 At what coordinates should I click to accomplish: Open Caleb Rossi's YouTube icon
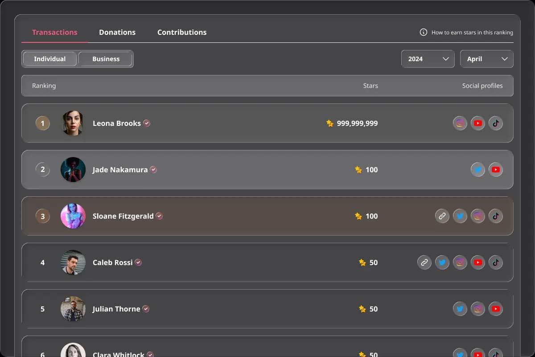pyautogui.click(x=477, y=262)
